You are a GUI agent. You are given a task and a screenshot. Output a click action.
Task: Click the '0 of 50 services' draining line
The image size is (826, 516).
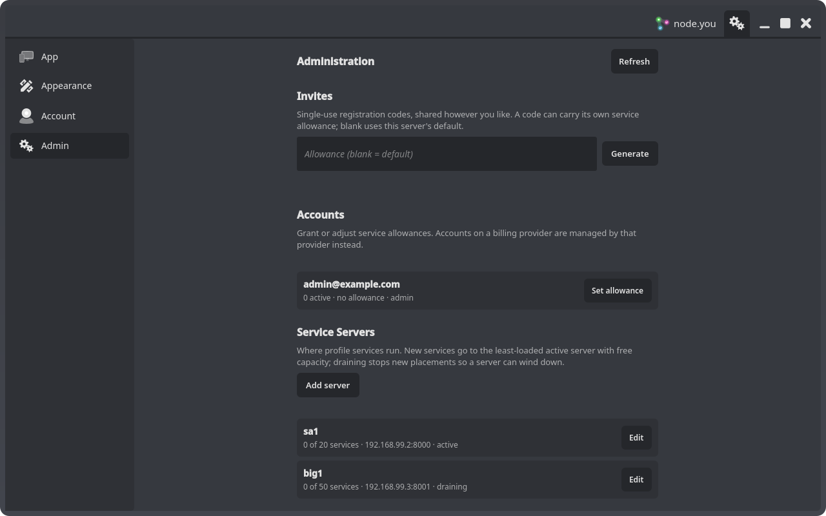pyautogui.click(x=385, y=486)
